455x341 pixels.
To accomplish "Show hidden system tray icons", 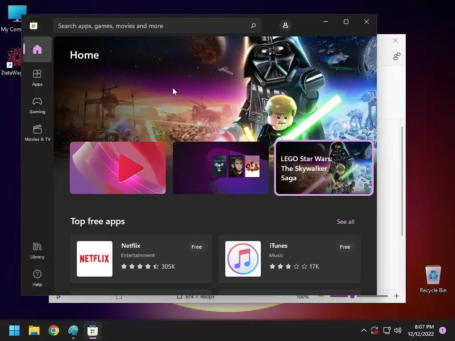I will (x=363, y=330).
